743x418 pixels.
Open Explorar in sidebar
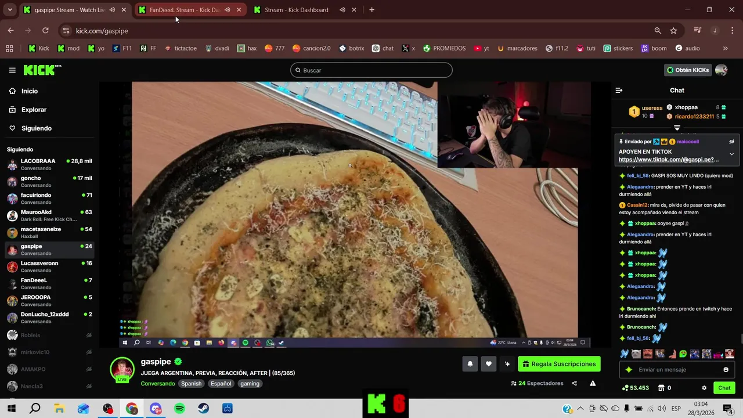click(x=34, y=110)
